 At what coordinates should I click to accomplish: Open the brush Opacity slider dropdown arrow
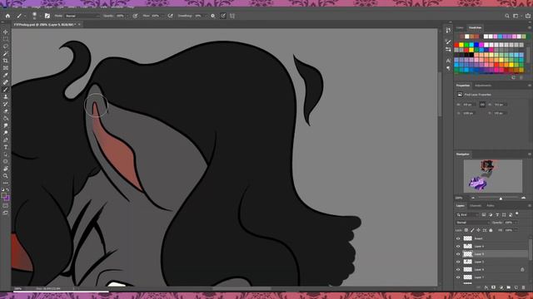(x=127, y=16)
